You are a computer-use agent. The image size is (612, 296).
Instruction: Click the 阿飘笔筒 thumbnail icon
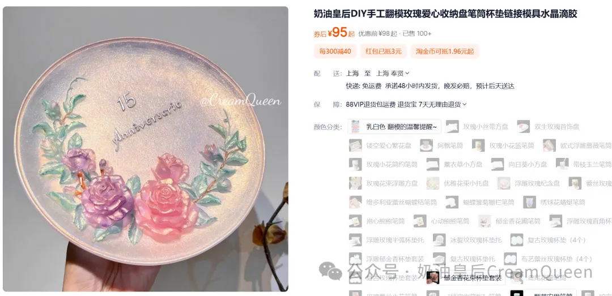click(x=427, y=145)
